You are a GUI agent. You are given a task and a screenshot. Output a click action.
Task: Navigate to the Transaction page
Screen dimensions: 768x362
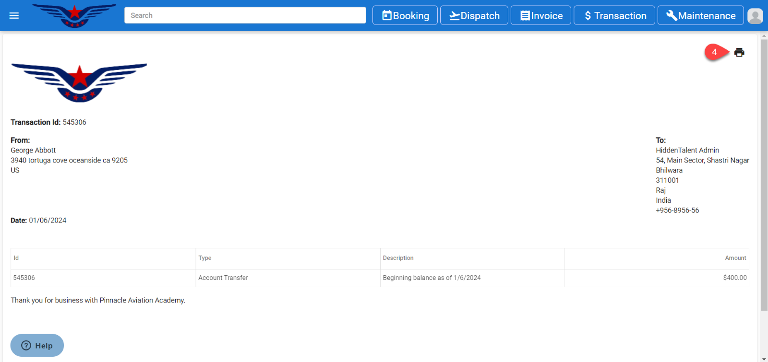[614, 15]
